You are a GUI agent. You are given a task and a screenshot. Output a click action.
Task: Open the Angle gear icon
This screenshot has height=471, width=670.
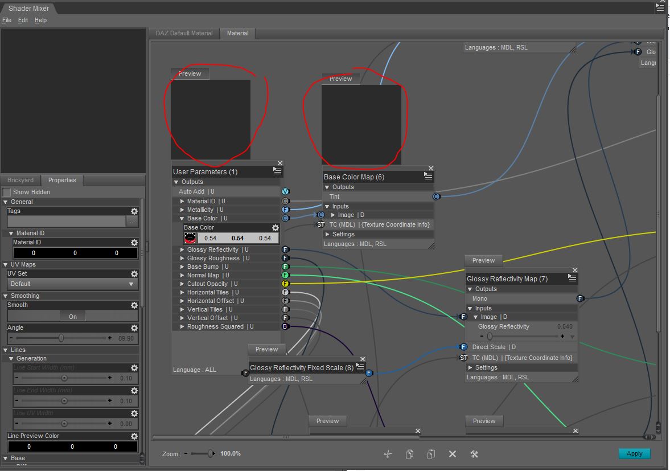[x=134, y=328]
